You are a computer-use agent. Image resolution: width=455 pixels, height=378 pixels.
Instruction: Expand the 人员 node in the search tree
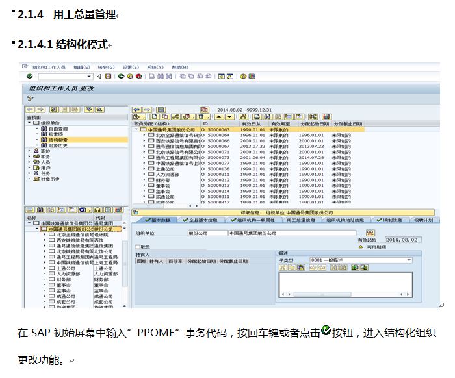point(29,162)
